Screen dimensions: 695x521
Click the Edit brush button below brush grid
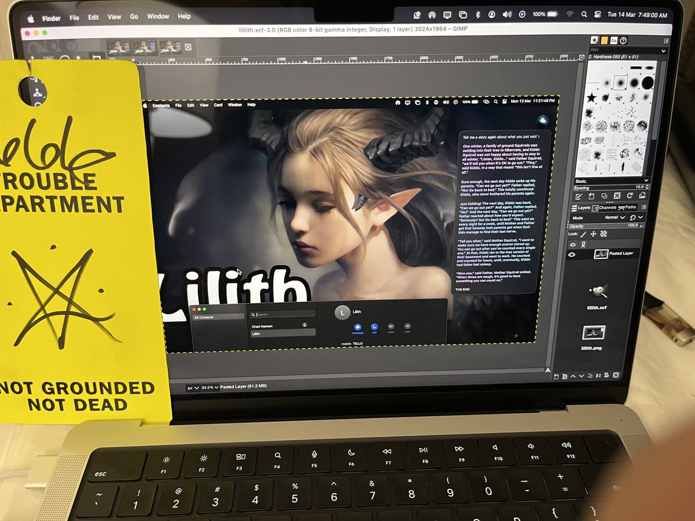tap(579, 196)
